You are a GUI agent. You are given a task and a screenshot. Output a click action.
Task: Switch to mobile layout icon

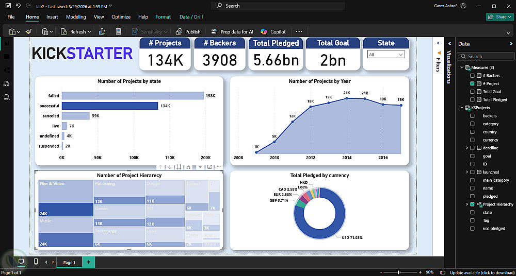pos(36,262)
